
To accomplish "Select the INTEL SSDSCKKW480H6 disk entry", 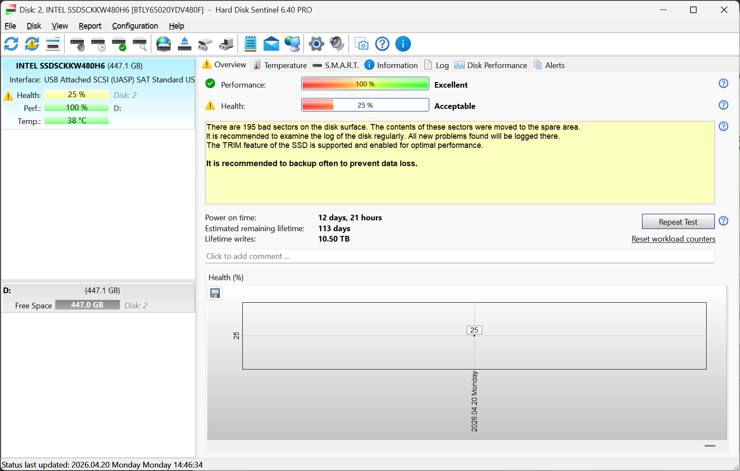I will 98,94.
